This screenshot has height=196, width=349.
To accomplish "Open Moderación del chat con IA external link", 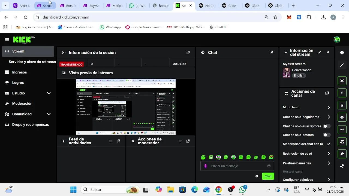I will pos(329,144).
